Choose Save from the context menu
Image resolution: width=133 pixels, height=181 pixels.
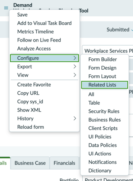[x=45, y=15]
